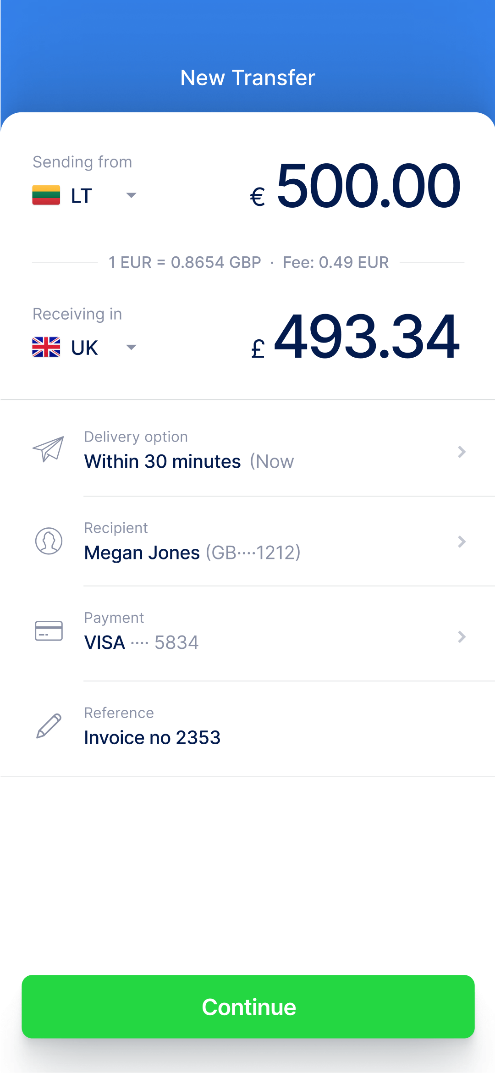Click the credit card payment icon

click(x=49, y=631)
